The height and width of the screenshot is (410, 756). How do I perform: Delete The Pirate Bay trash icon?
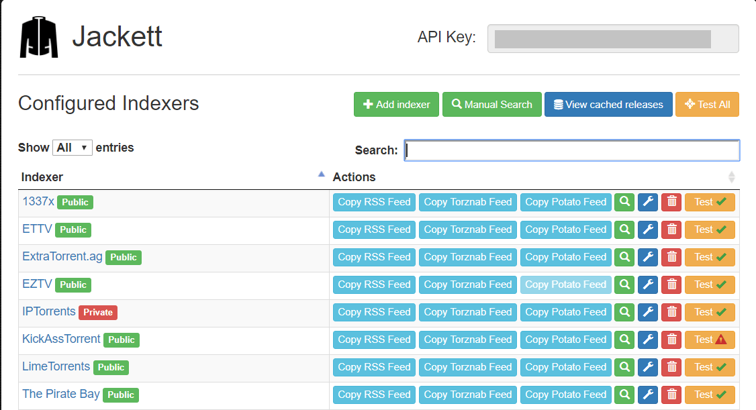671,394
